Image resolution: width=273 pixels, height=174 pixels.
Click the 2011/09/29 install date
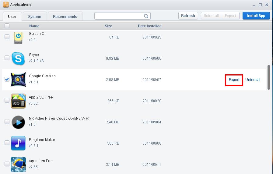click(152, 37)
